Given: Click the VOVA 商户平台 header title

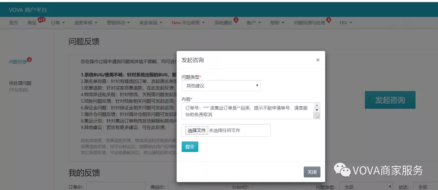Looking at the screenshot, I should 28,10.
